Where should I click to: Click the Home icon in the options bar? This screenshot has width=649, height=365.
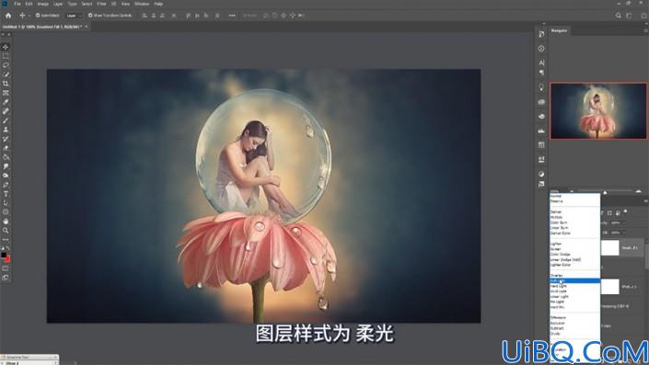tap(8, 16)
